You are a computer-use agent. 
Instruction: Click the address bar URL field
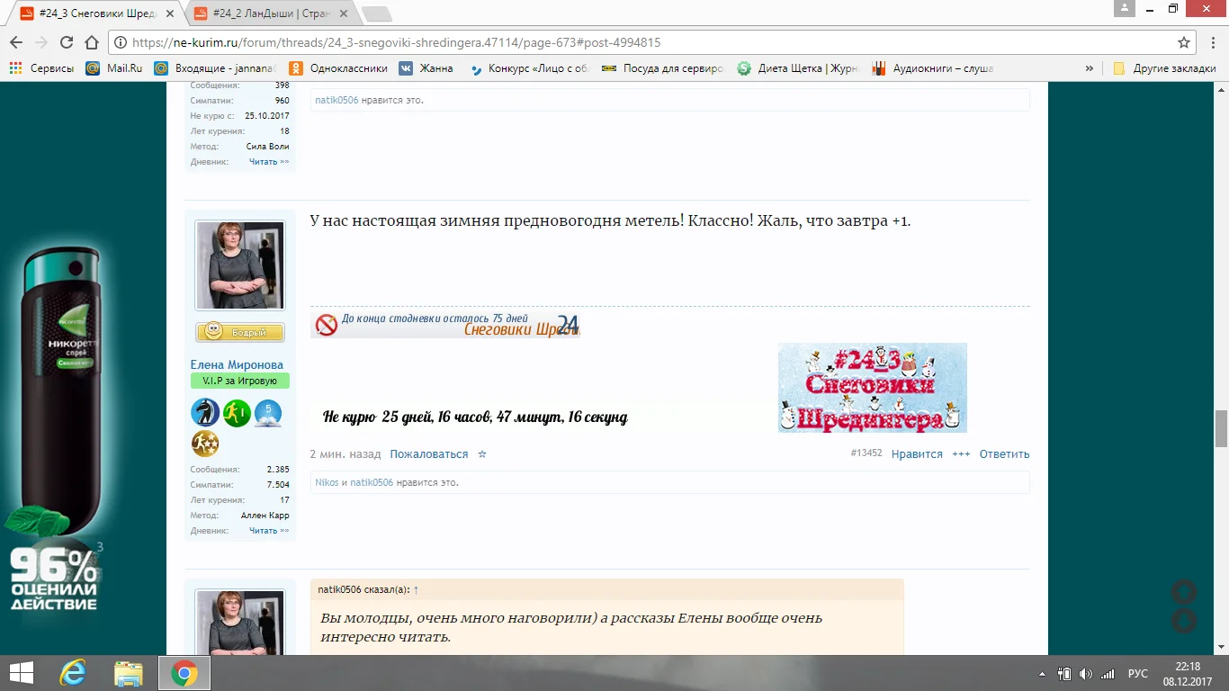(630, 42)
